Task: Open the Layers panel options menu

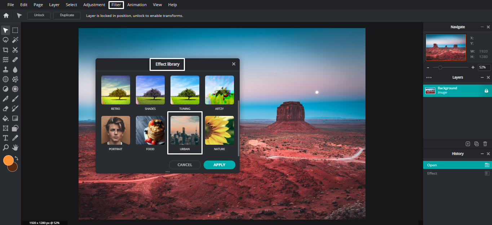Action: pyautogui.click(x=429, y=77)
